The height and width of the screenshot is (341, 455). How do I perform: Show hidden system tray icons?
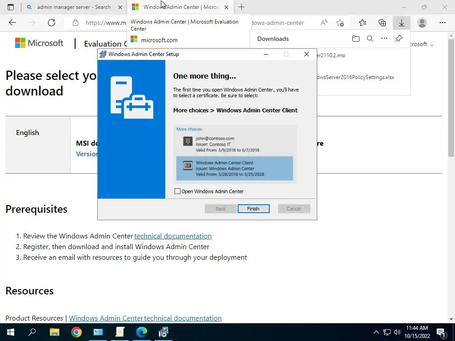[x=376, y=332]
